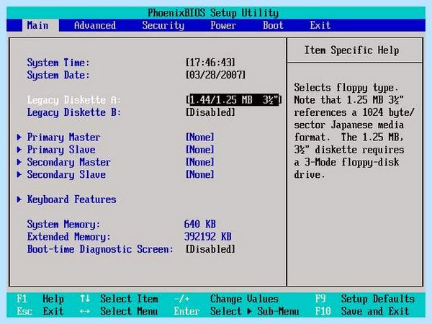Click the left-right arrows Select Menu icon
The image size is (432, 324).
point(85,311)
